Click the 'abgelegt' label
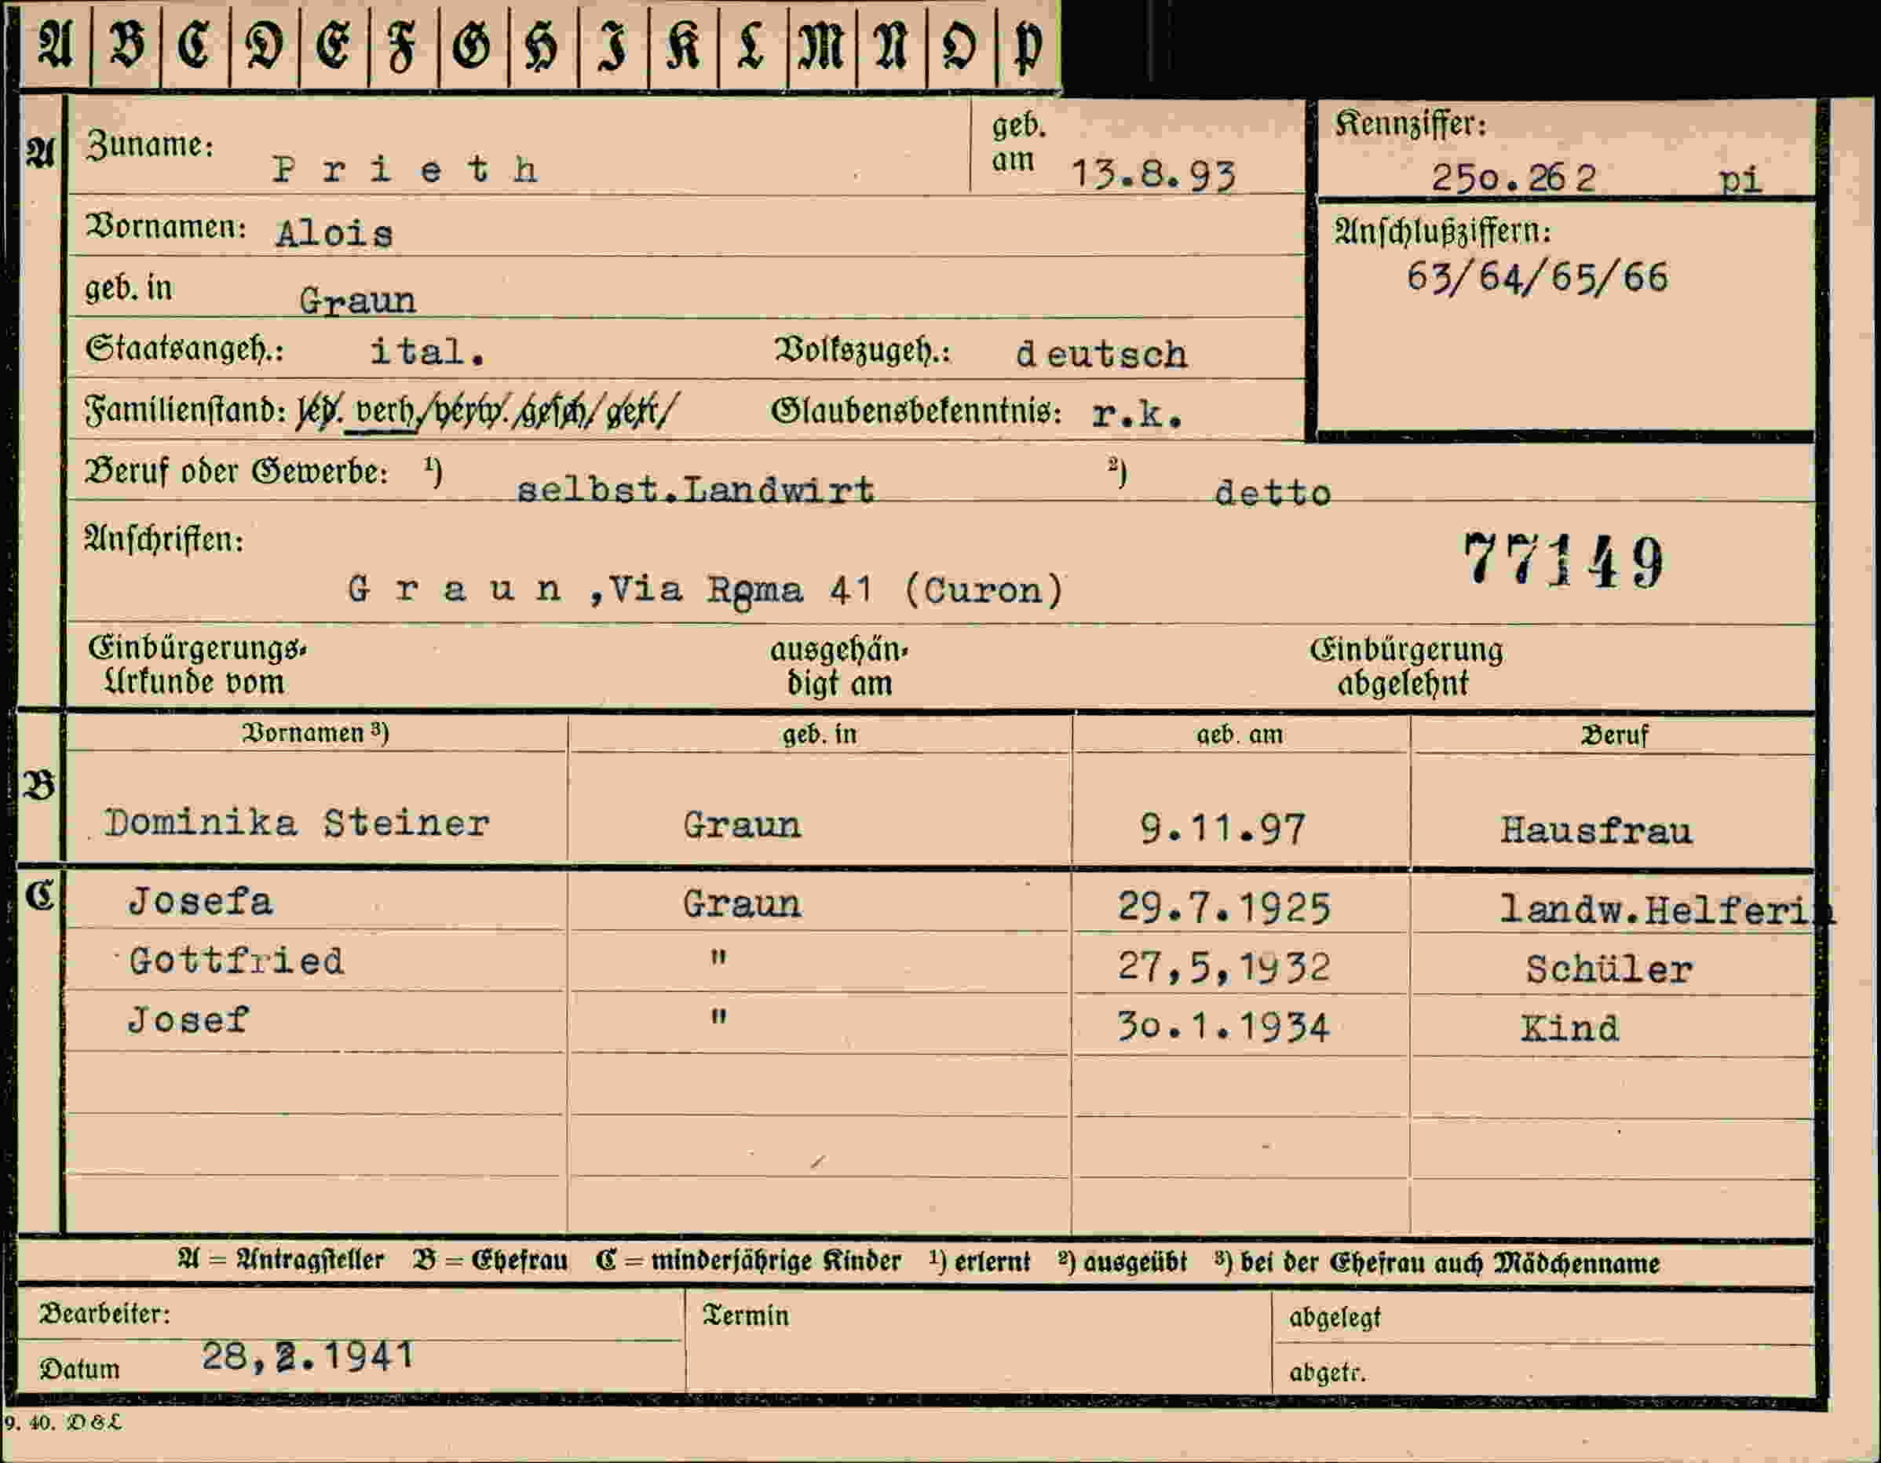Screen dimensions: 1881x1463 pyautogui.click(x=1335, y=1319)
